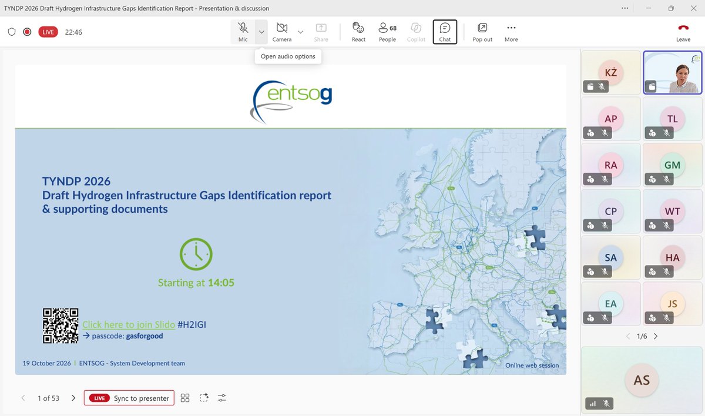Pop out the shared content
Image resolution: width=705 pixels, height=416 pixels.
pos(482,32)
